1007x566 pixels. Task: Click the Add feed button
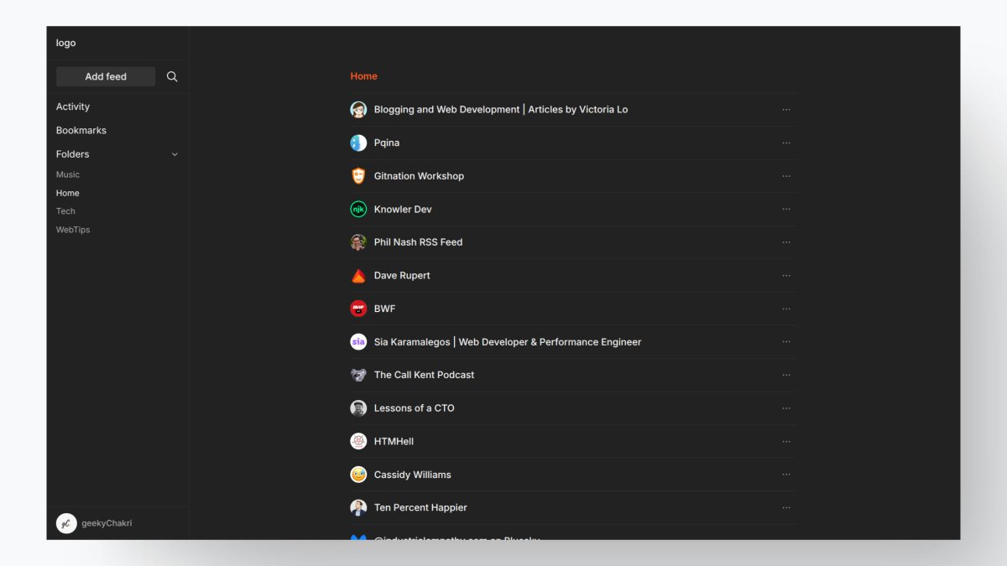[x=106, y=76]
